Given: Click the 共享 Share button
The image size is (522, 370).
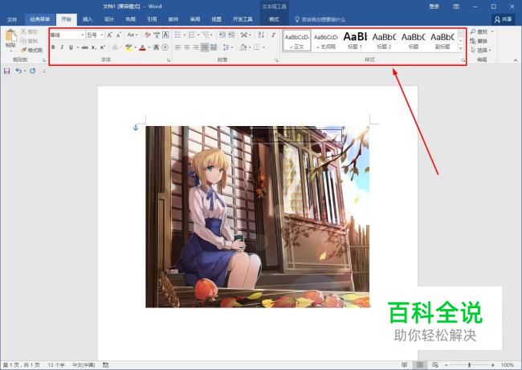Looking at the screenshot, I should (x=503, y=19).
